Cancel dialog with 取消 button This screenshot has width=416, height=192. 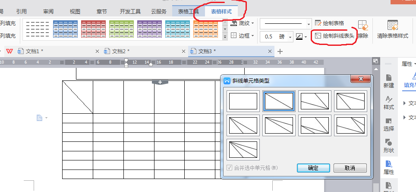tap(350, 168)
